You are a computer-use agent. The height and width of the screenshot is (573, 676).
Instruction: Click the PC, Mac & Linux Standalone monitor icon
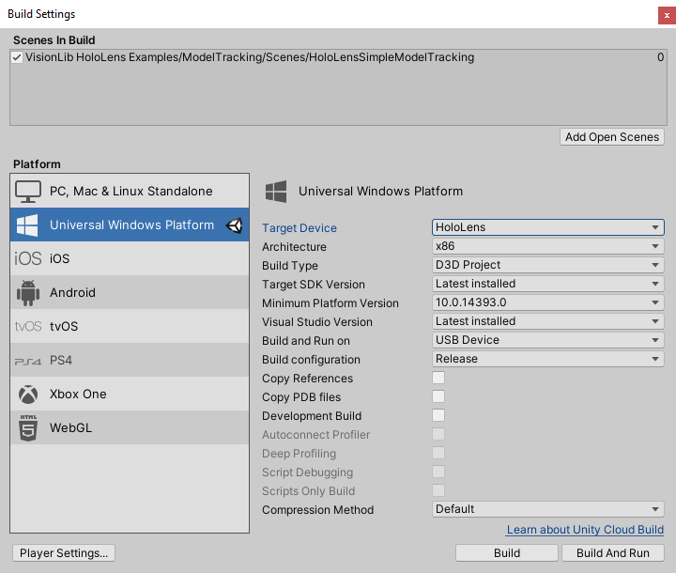click(x=28, y=191)
